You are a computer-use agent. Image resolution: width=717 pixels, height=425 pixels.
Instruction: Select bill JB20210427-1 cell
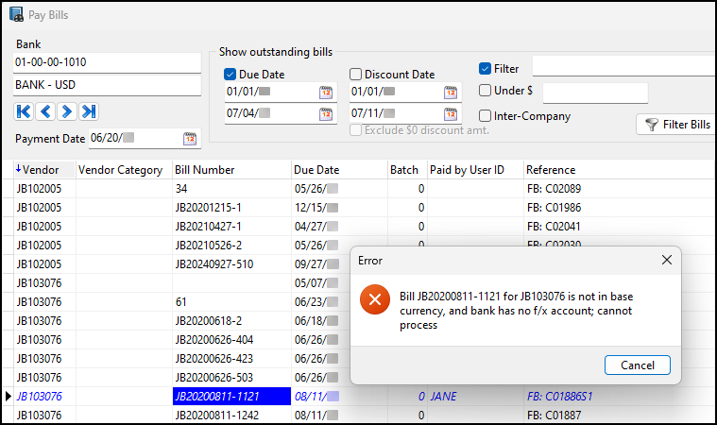[231, 227]
